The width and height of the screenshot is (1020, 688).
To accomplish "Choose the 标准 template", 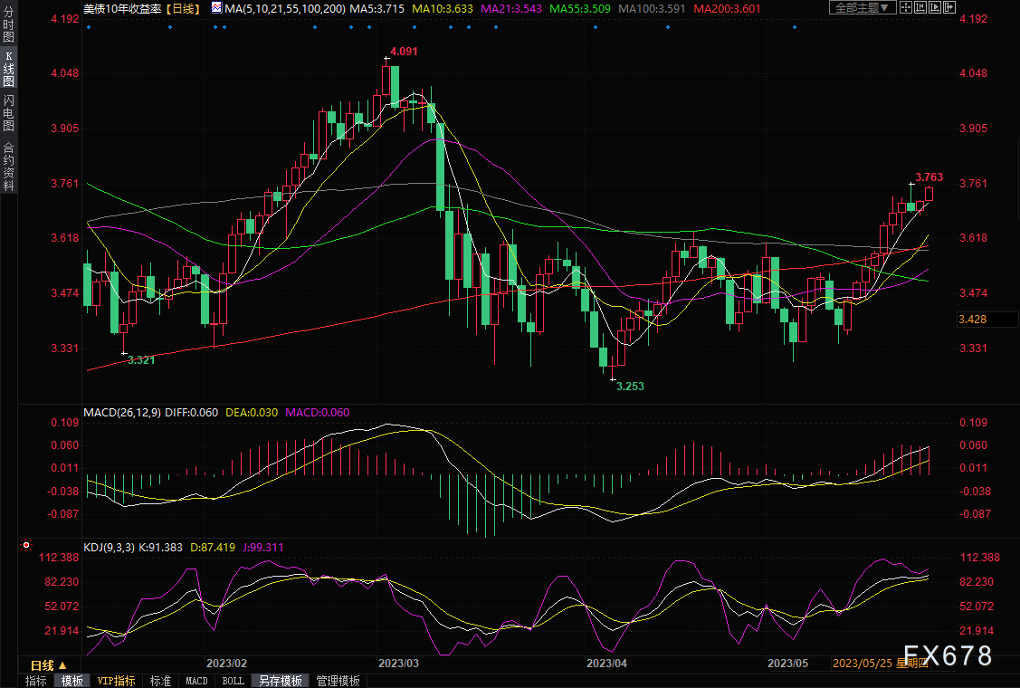I will coord(160,681).
